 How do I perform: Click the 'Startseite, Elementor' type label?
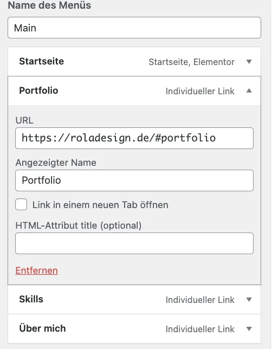pos(191,62)
